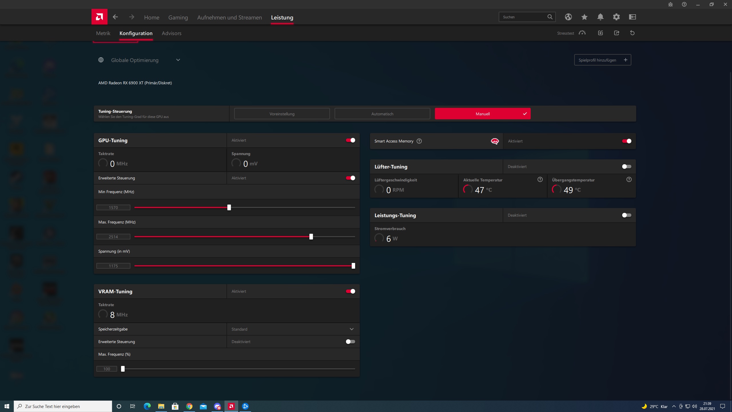Open the Gaming menu tab

(178, 17)
